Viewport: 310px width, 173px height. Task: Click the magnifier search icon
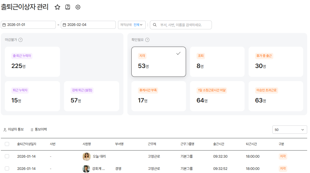point(155,25)
